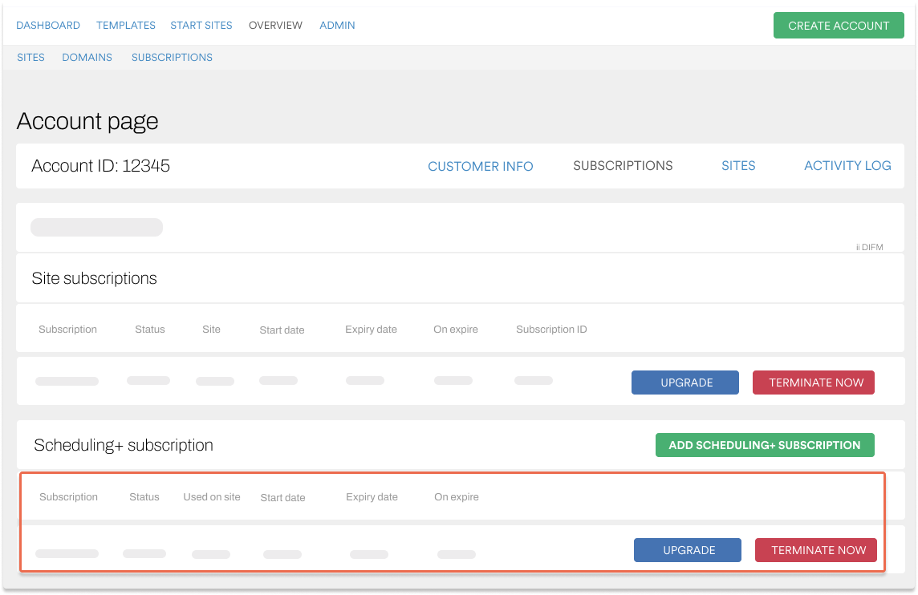
Task: Click TERMINATE NOW in Site subscriptions row
Action: (x=814, y=382)
